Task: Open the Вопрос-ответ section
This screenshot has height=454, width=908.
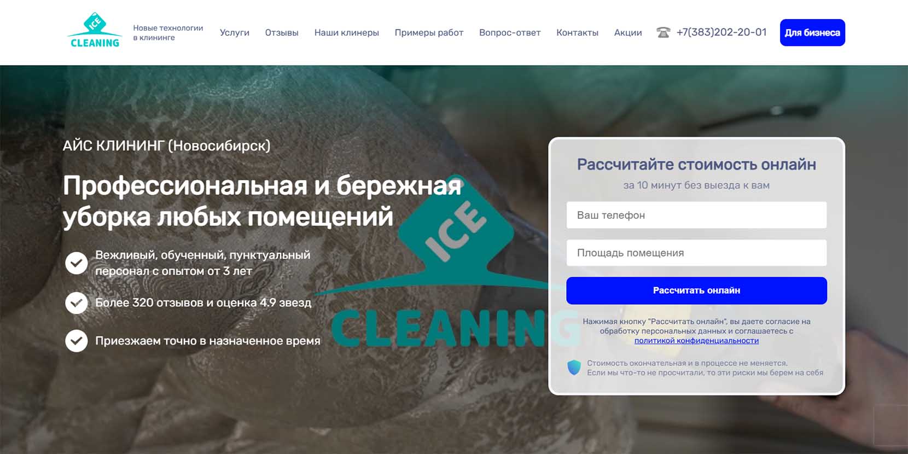Action: 510,33
